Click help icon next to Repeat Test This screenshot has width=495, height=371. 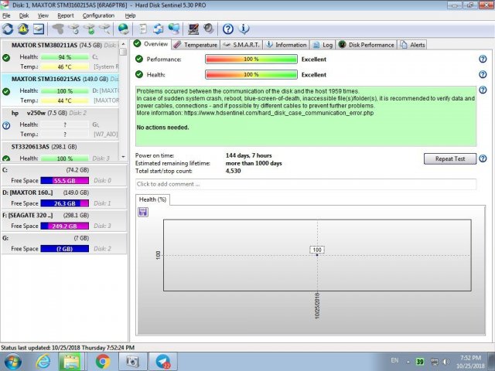(483, 158)
